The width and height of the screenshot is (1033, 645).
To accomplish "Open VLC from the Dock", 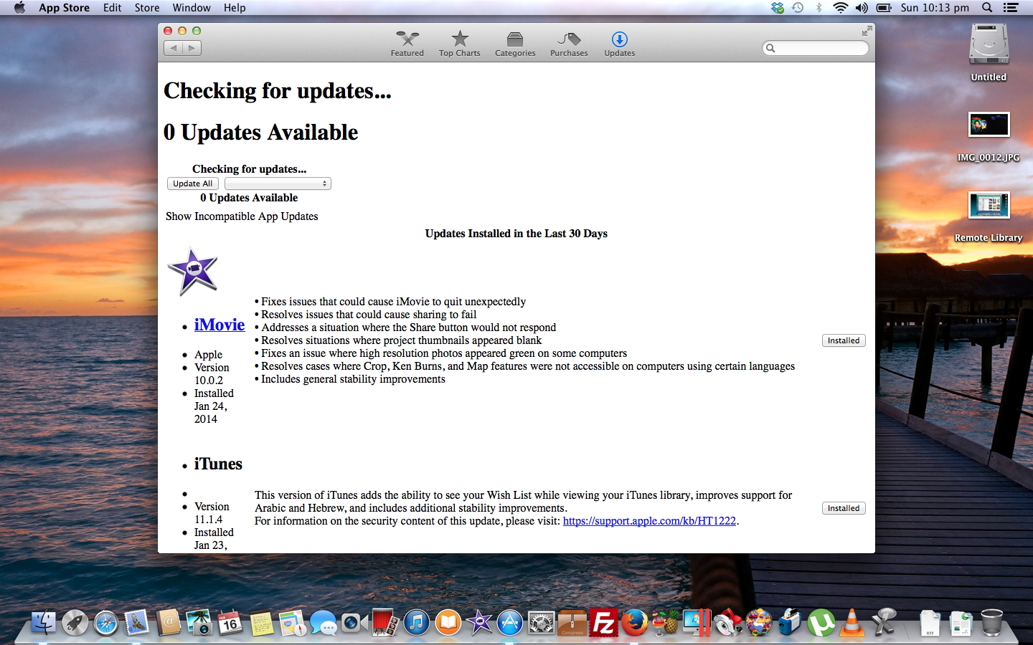I will click(852, 622).
